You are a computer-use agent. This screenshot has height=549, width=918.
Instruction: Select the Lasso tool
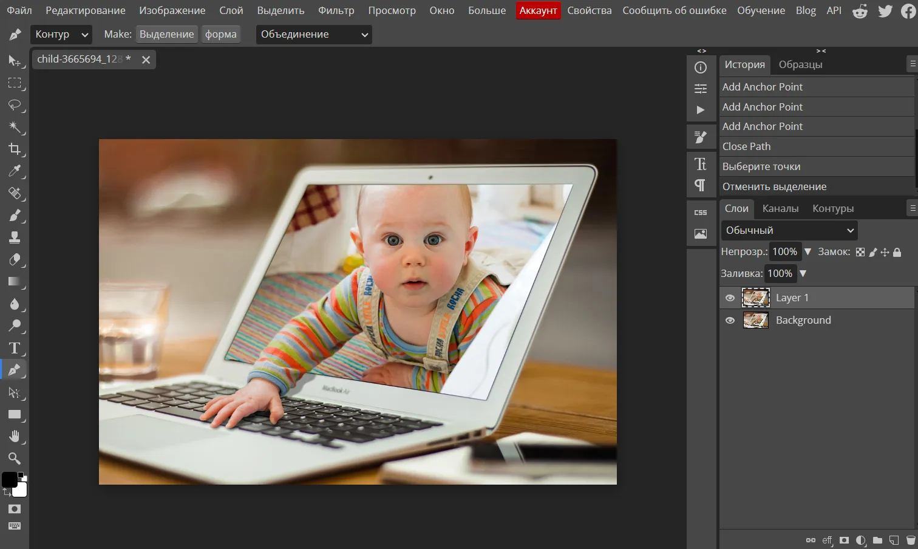(x=15, y=105)
